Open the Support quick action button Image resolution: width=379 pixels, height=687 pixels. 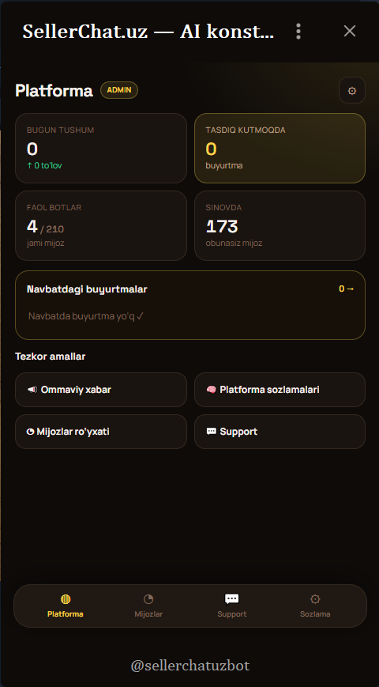(x=280, y=432)
